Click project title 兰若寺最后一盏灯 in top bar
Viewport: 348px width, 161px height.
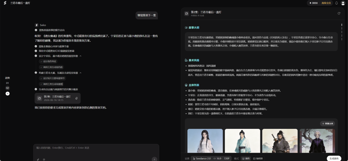[x=20, y=3]
